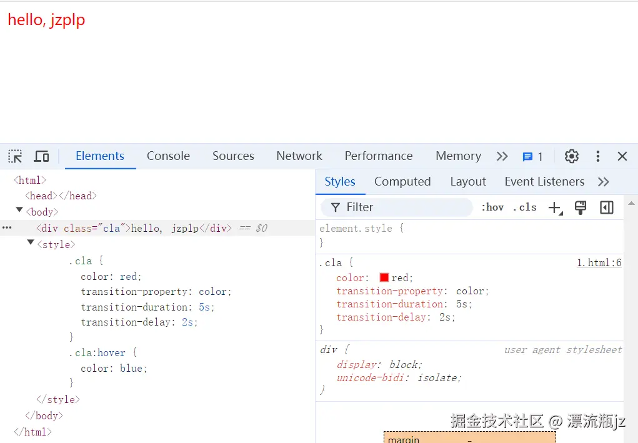Screen dimensions: 638x443
Task: Select the inspect element tool
Action: click(14, 156)
